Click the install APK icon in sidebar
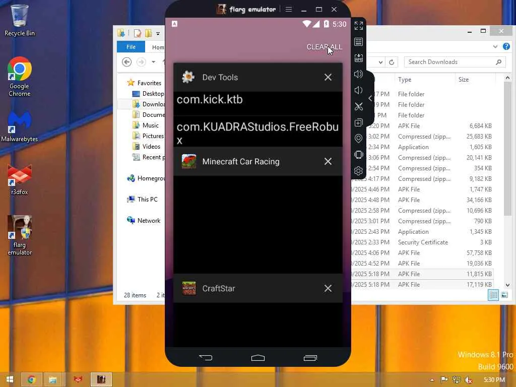Image resolution: width=516 pixels, height=387 pixels. tap(358, 58)
